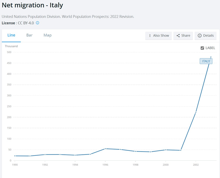The height and width of the screenshot is (178, 220).
Task: Uncheck the LABEL checkbox
Action: tap(202, 48)
